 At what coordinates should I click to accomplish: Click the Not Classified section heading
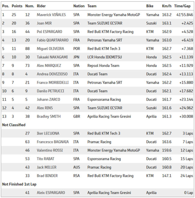[14, 125]
